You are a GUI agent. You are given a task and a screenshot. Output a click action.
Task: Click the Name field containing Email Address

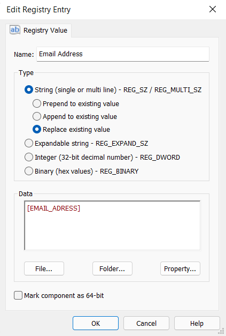pos(123,54)
